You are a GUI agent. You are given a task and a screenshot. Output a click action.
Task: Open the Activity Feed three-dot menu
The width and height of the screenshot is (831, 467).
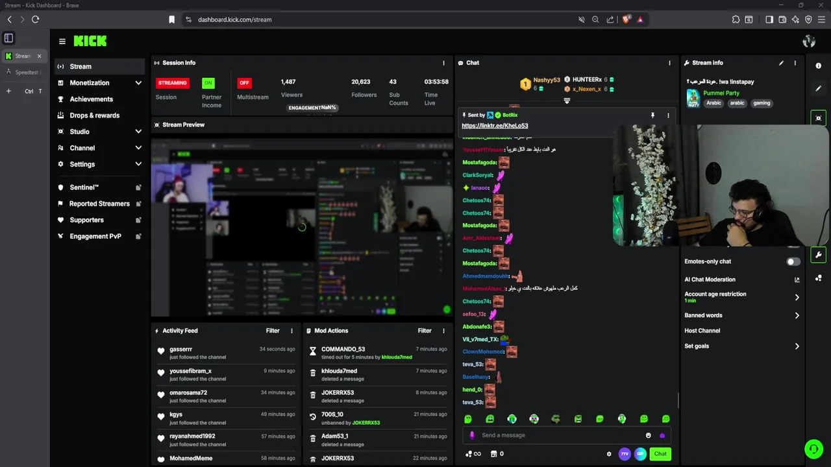click(291, 331)
